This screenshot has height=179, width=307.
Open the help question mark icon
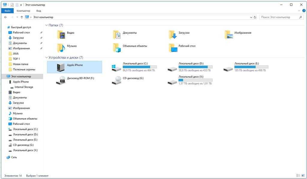[x=304, y=11]
